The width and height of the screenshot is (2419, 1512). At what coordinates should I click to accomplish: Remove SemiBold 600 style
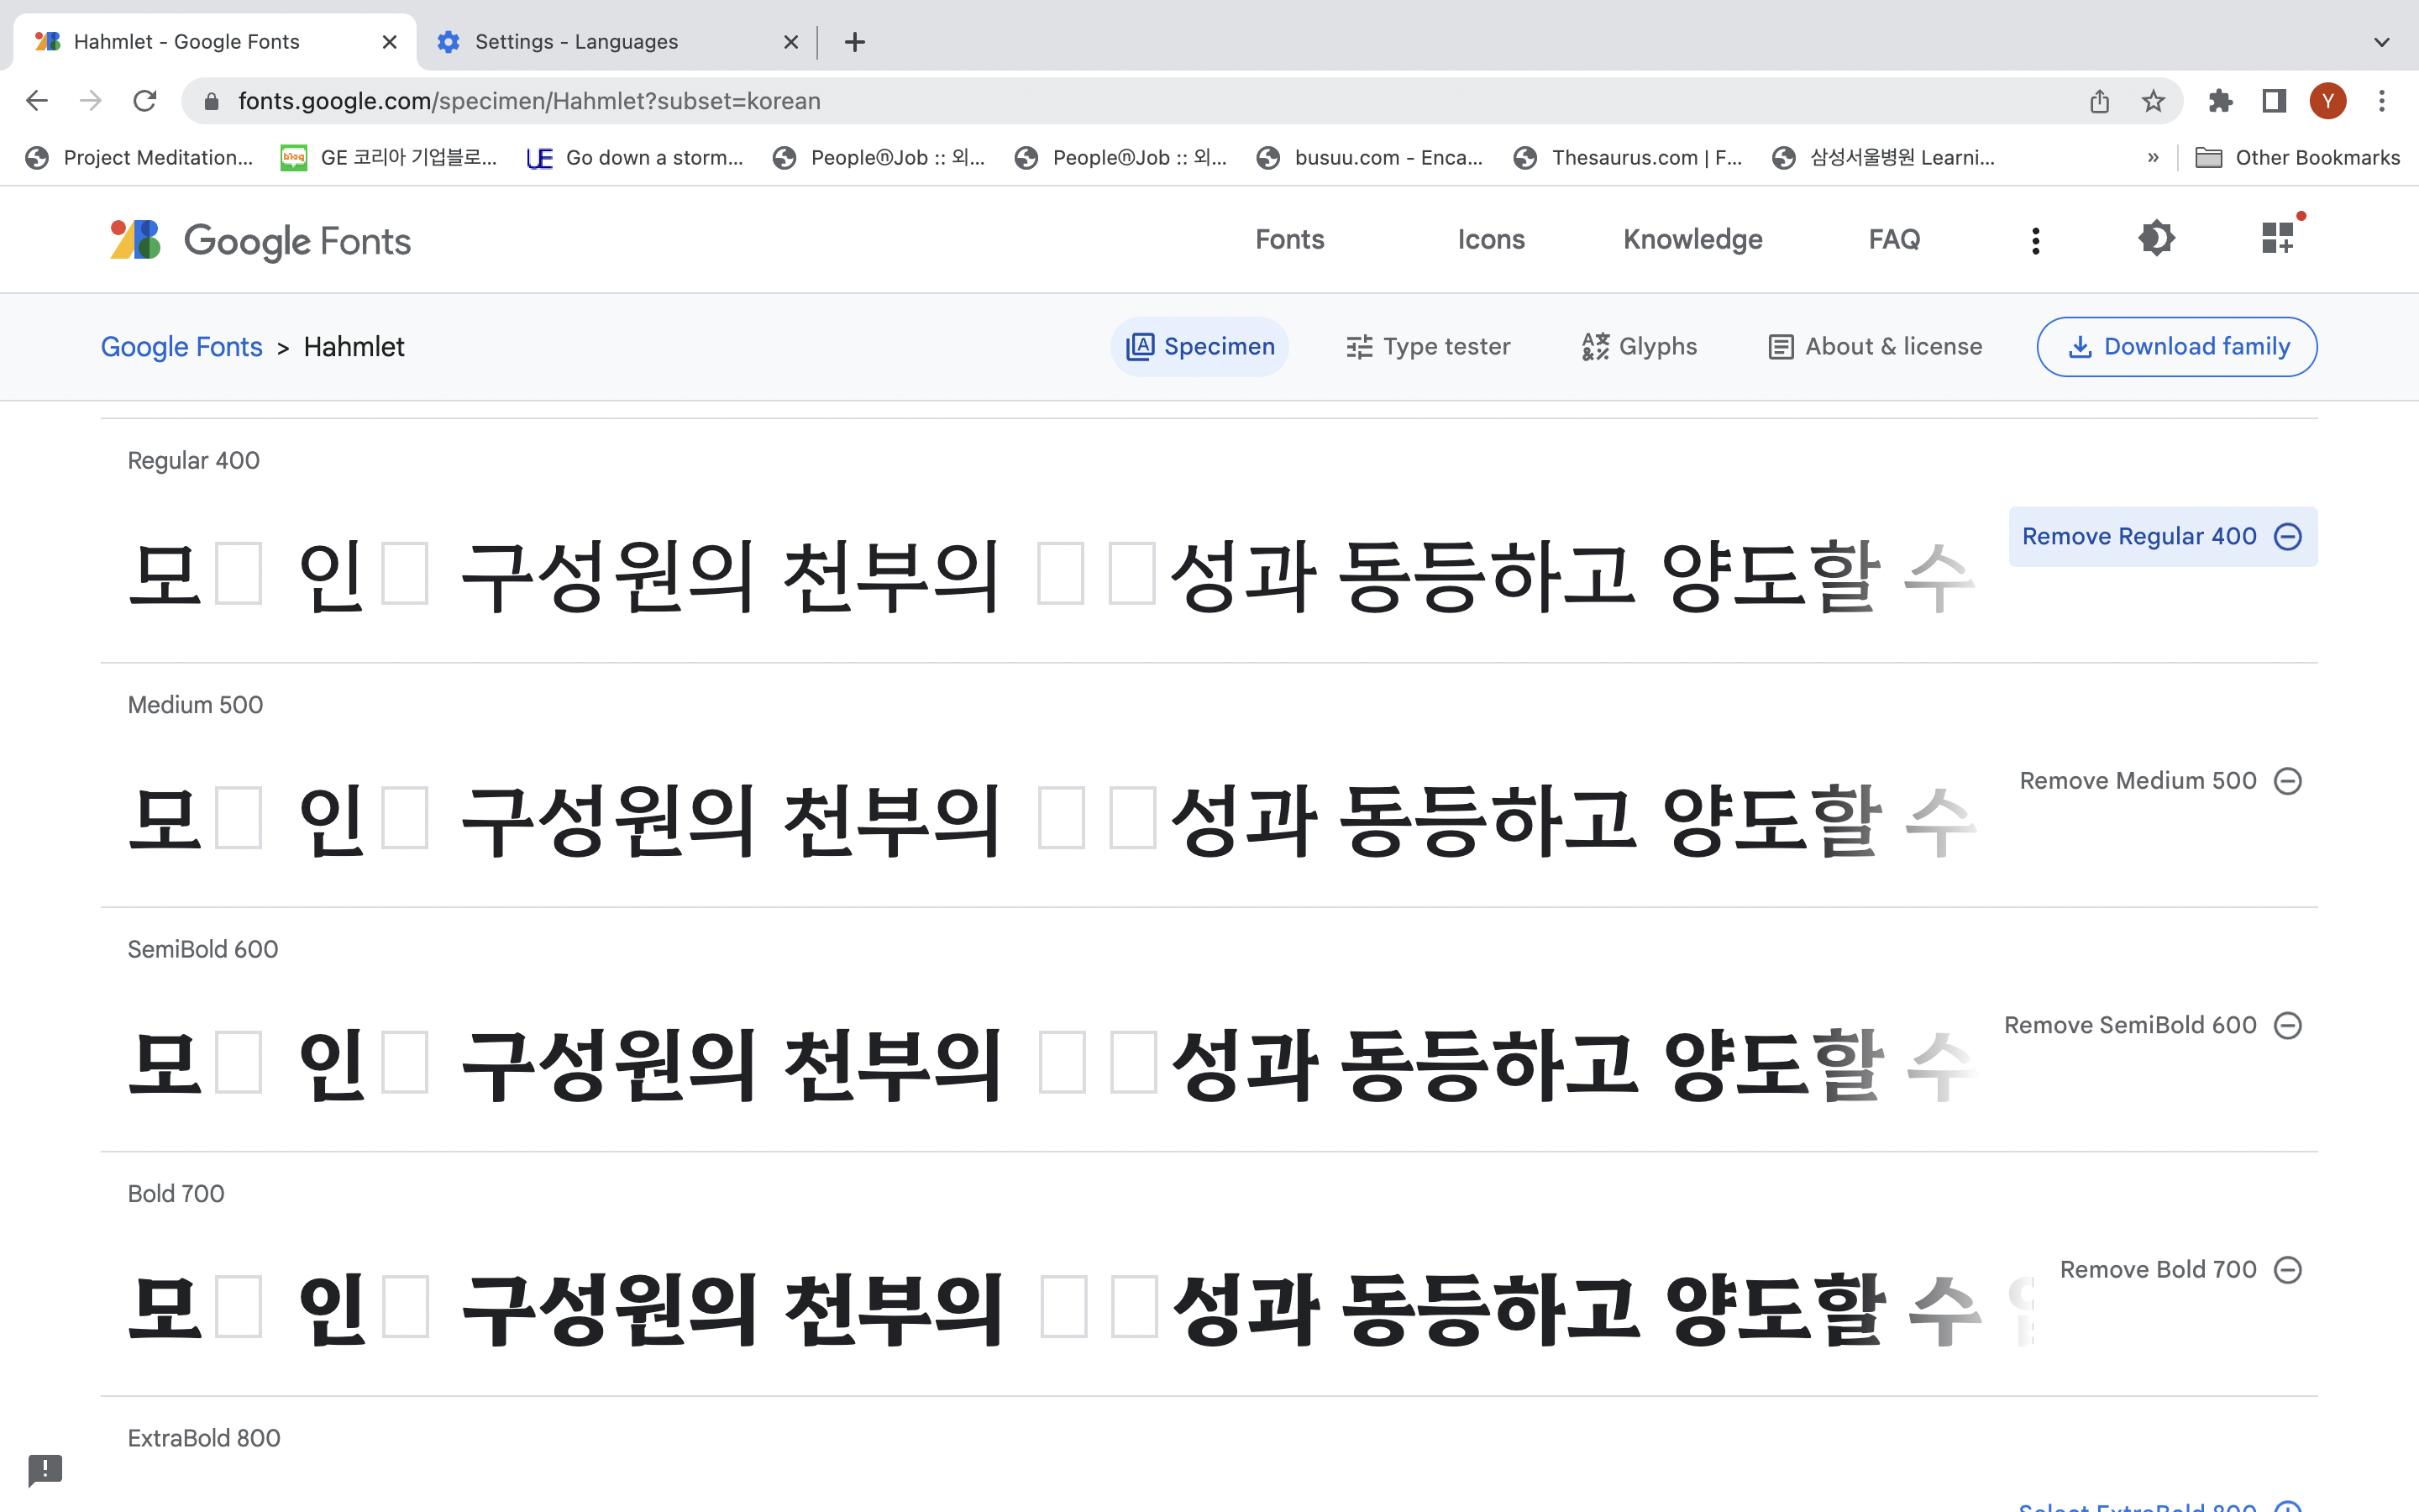[2152, 1026]
